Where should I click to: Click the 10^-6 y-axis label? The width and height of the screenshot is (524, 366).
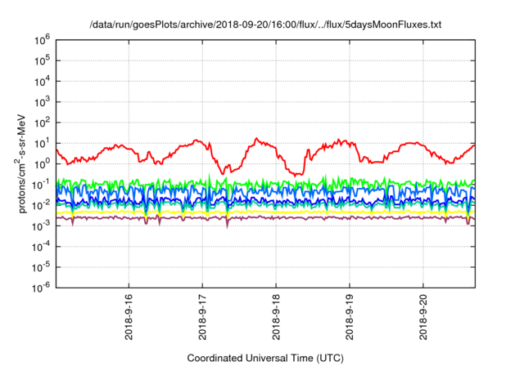click(x=41, y=288)
